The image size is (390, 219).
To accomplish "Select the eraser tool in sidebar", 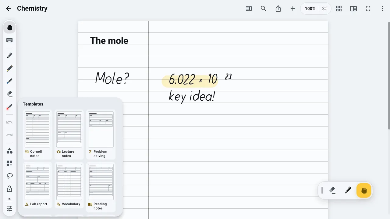I will pyautogui.click(x=9, y=94).
